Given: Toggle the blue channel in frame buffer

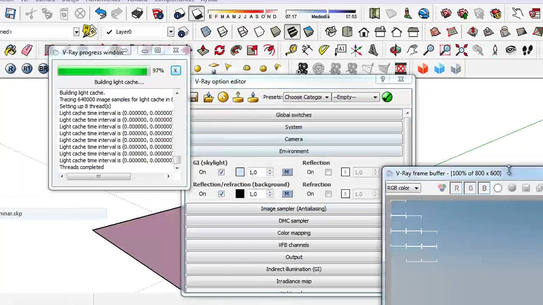Looking at the screenshot, I should 484,188.
